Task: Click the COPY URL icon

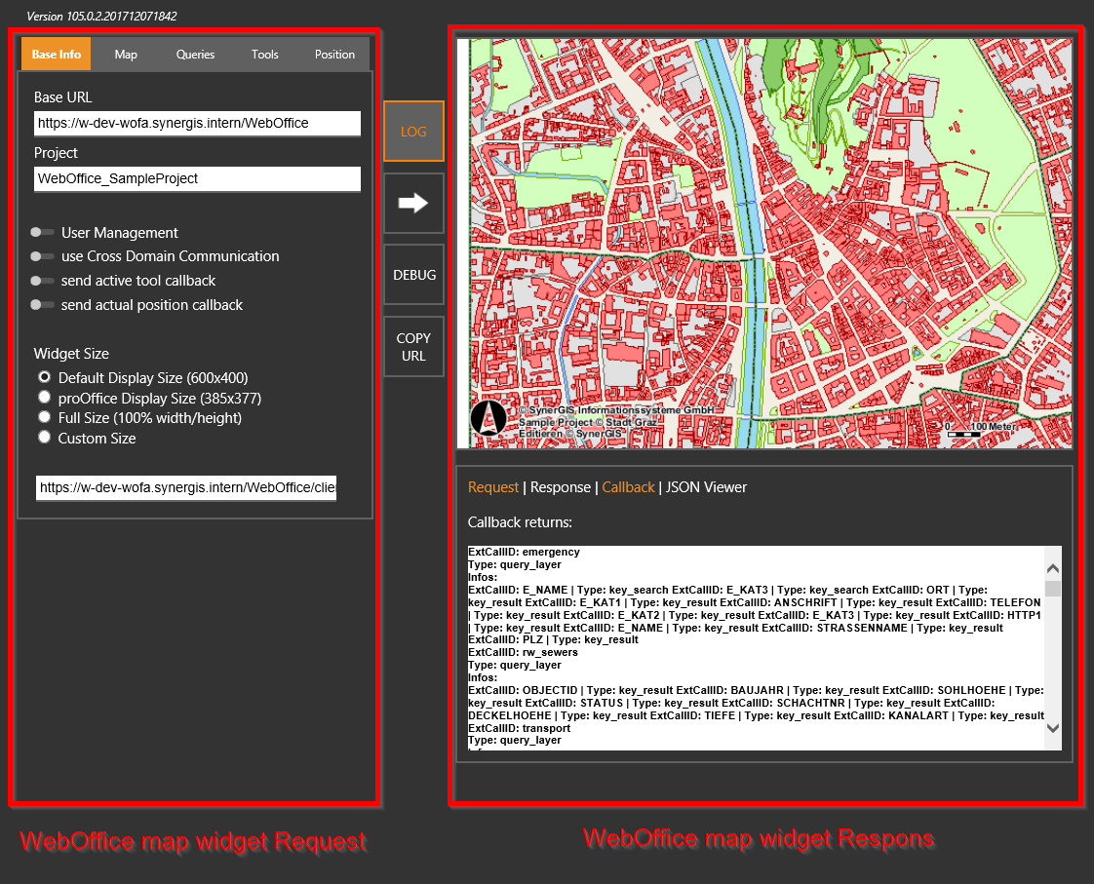Action: pyautogui.click(x=413, y=345)
